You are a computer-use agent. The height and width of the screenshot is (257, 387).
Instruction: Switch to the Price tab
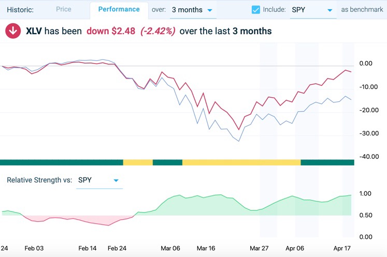tap(64, 9)
